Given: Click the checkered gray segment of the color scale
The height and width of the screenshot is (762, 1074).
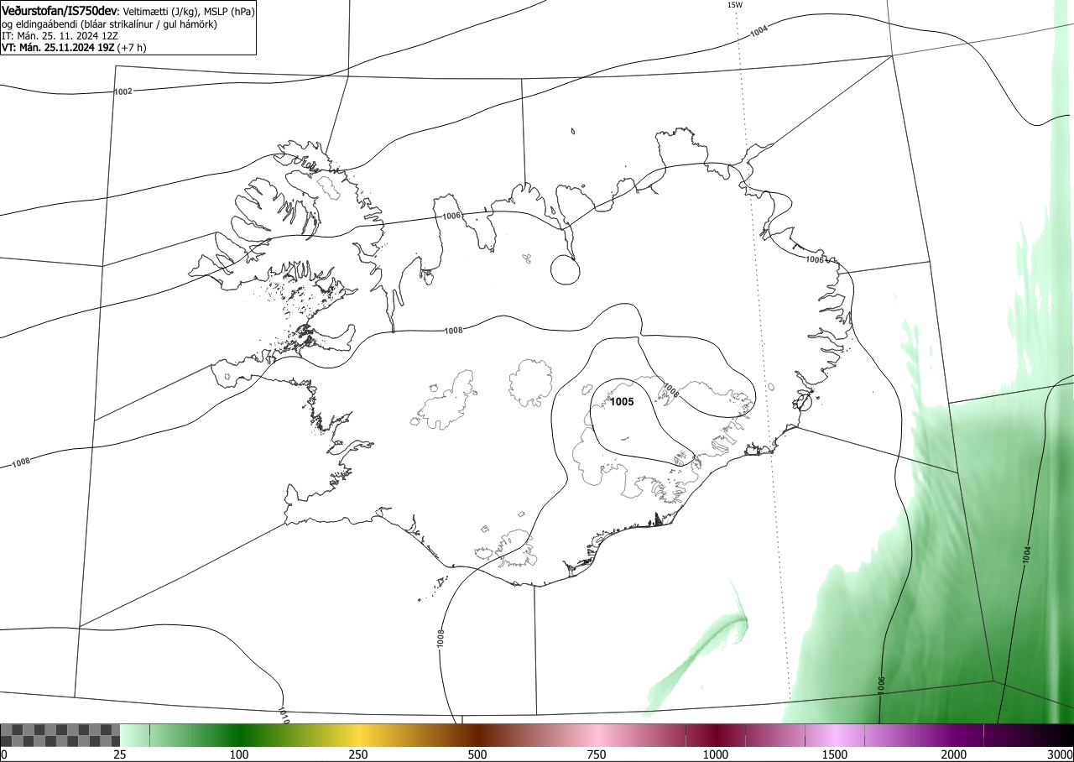Looking at the screenshot, I should (x=60, y=735).
